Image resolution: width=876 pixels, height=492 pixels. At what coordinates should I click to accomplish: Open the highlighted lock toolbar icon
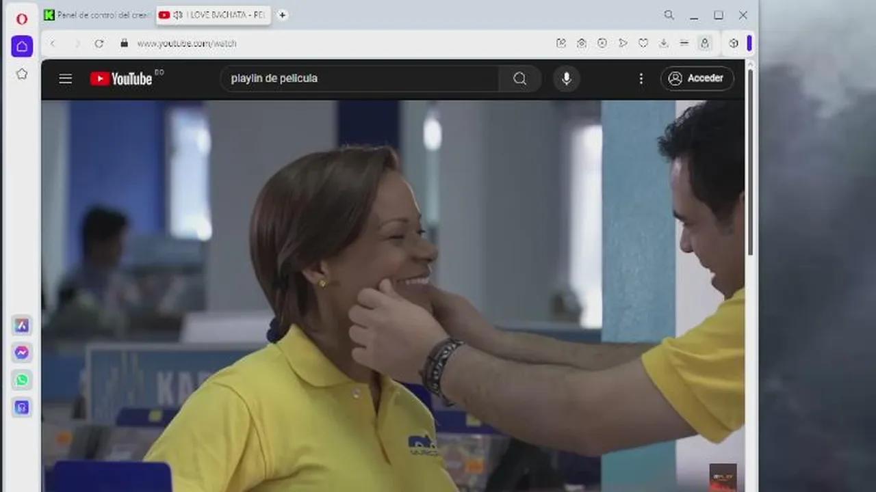(704, 43)
